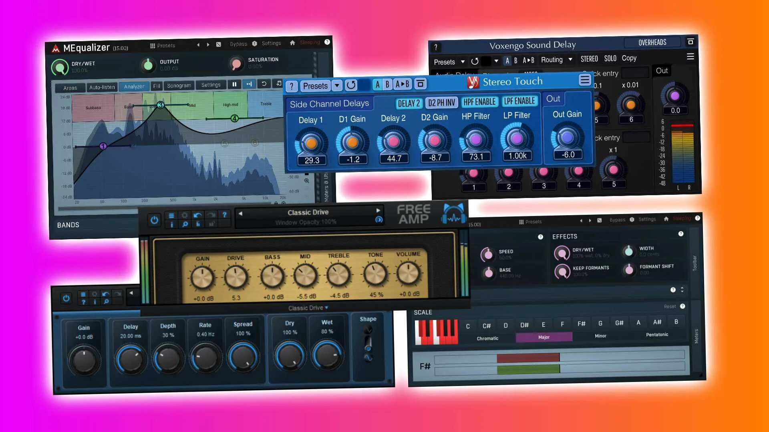Image resolution: width=769 pixels, height=432 pixels.
Task: Click the undo icon in Free Amp toolbar
Action: 197,215
